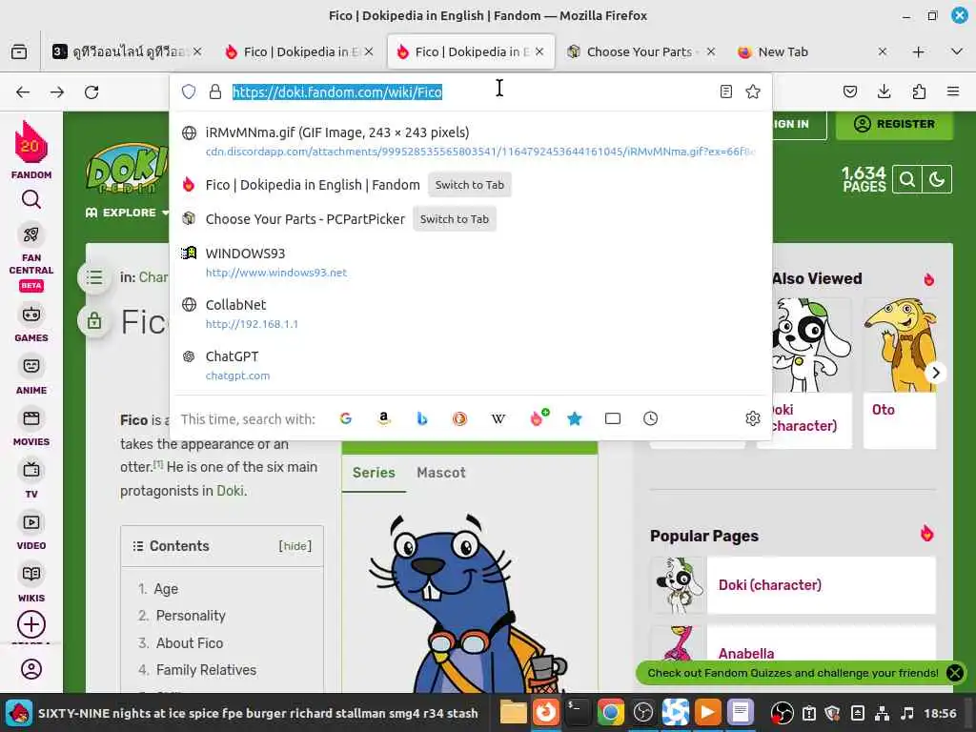This screenshot has width=976, height=732.
Task: Toggle dark theme with the moon button
Action: [x=937, y=180]
